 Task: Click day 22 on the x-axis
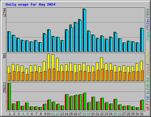pyautogui.click(x=102, y=114)
